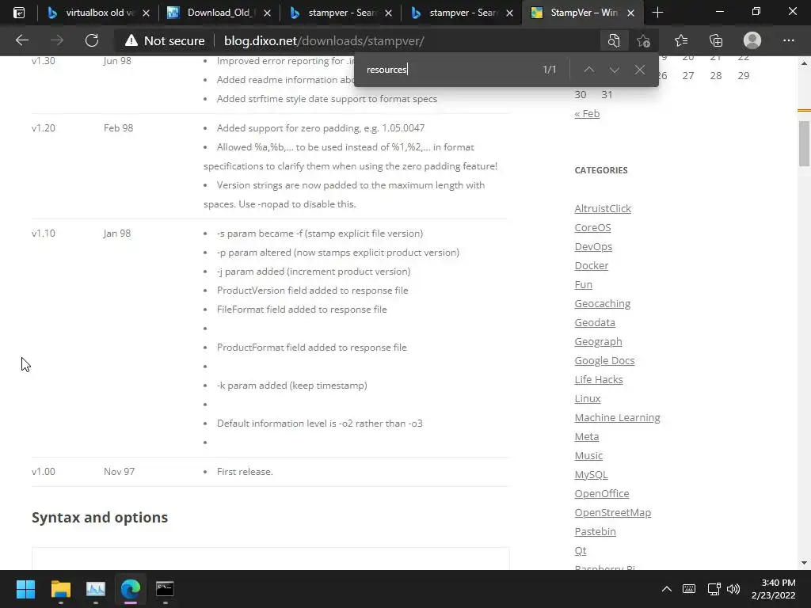Open the Geodata category link
811x608 pixels.
coord(595,323)
